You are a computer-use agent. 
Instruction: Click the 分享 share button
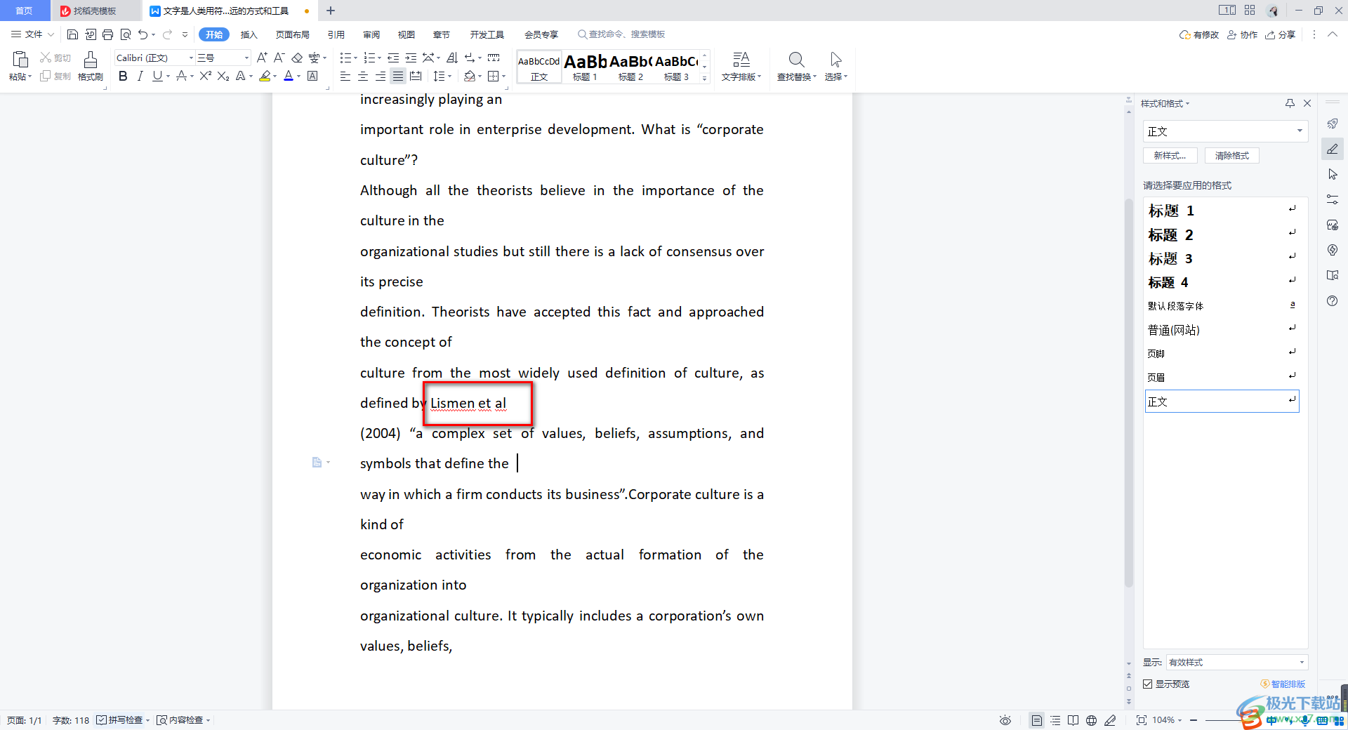tap(1281, 34)
